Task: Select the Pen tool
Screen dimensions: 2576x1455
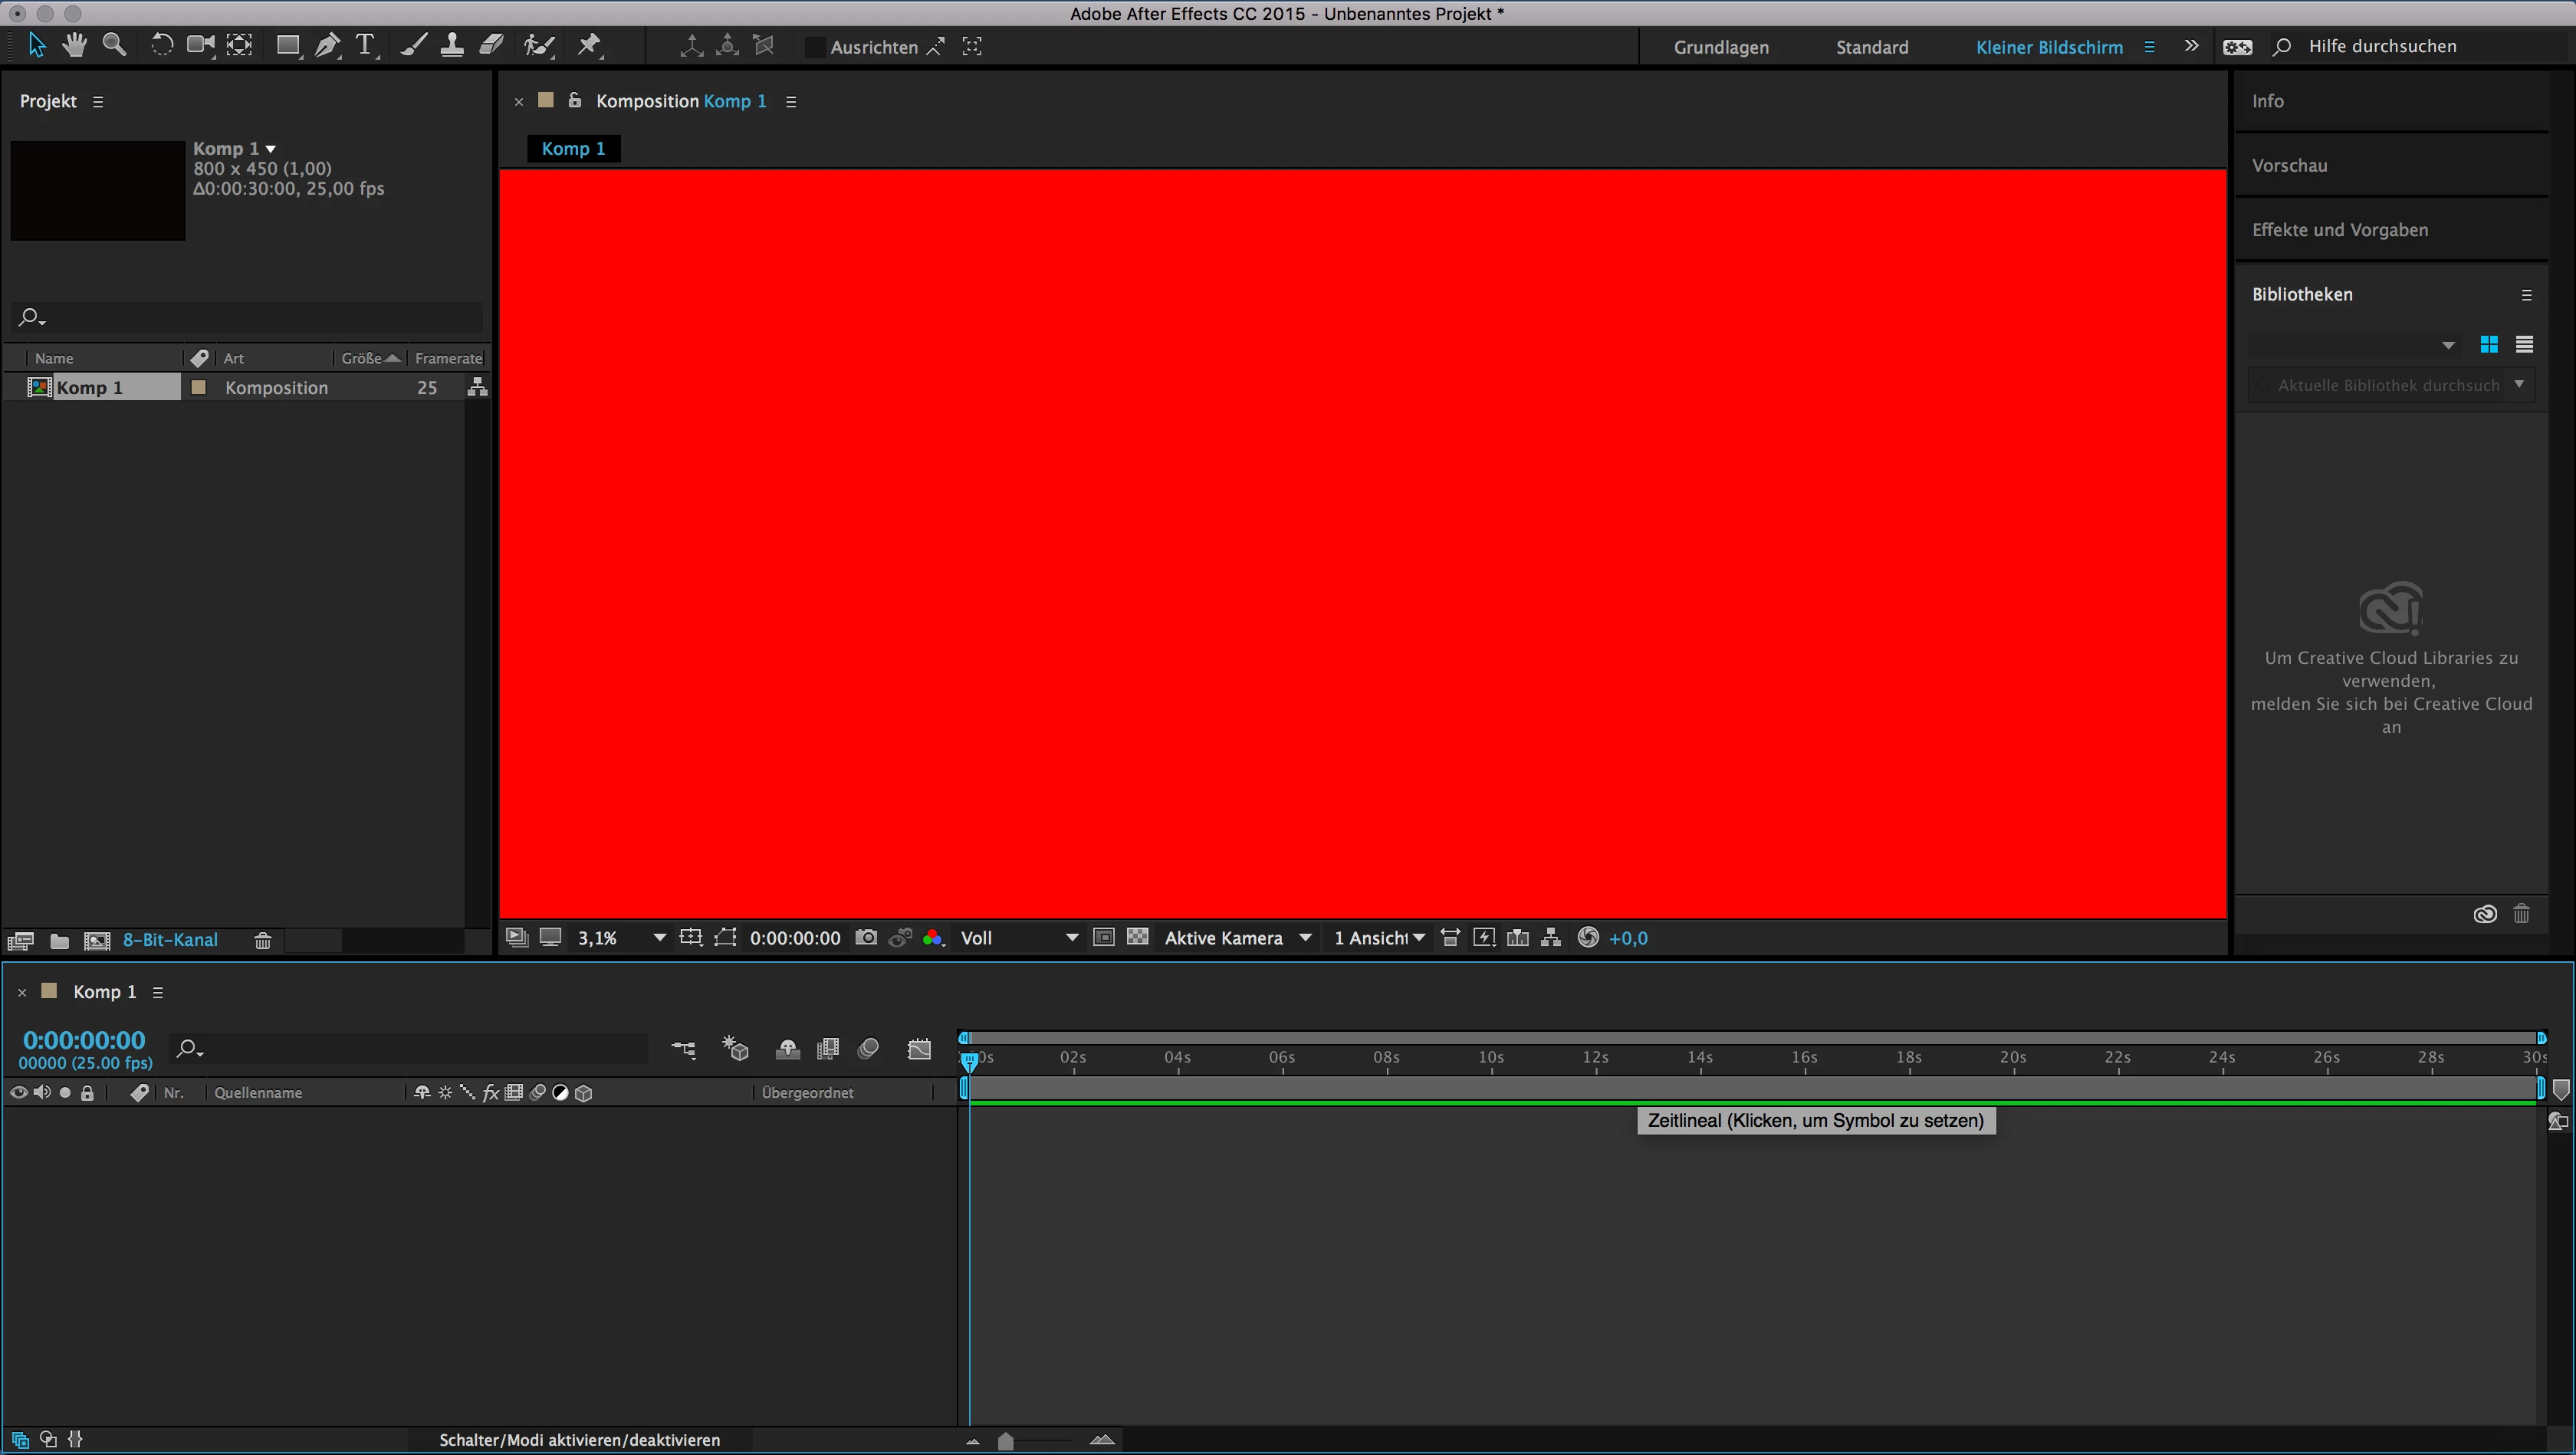Action: pos(327,46)
